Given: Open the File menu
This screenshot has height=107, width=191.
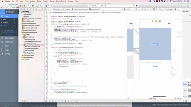Looking at the screenshot, I should point(13,1).
